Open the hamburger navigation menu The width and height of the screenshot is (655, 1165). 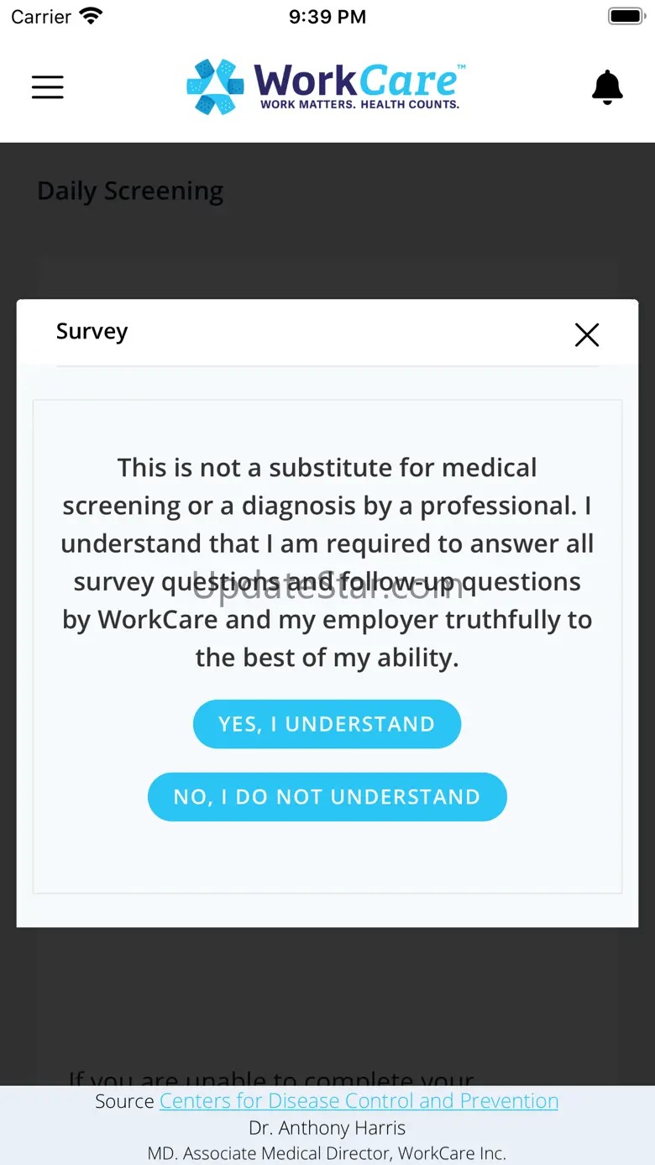(48, 87)
